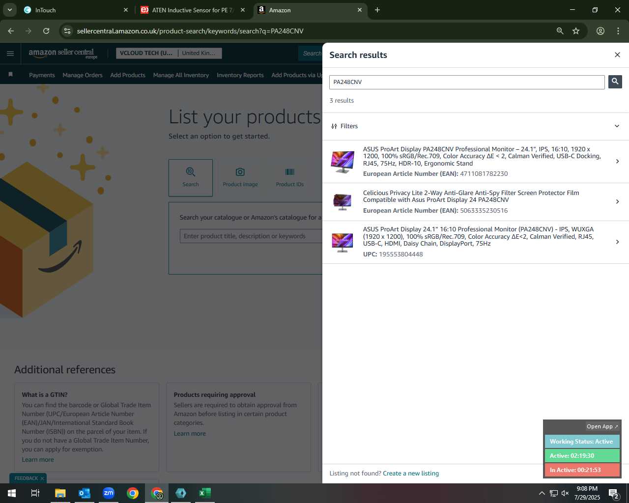Select the Search option tile

tap(191, 177)
